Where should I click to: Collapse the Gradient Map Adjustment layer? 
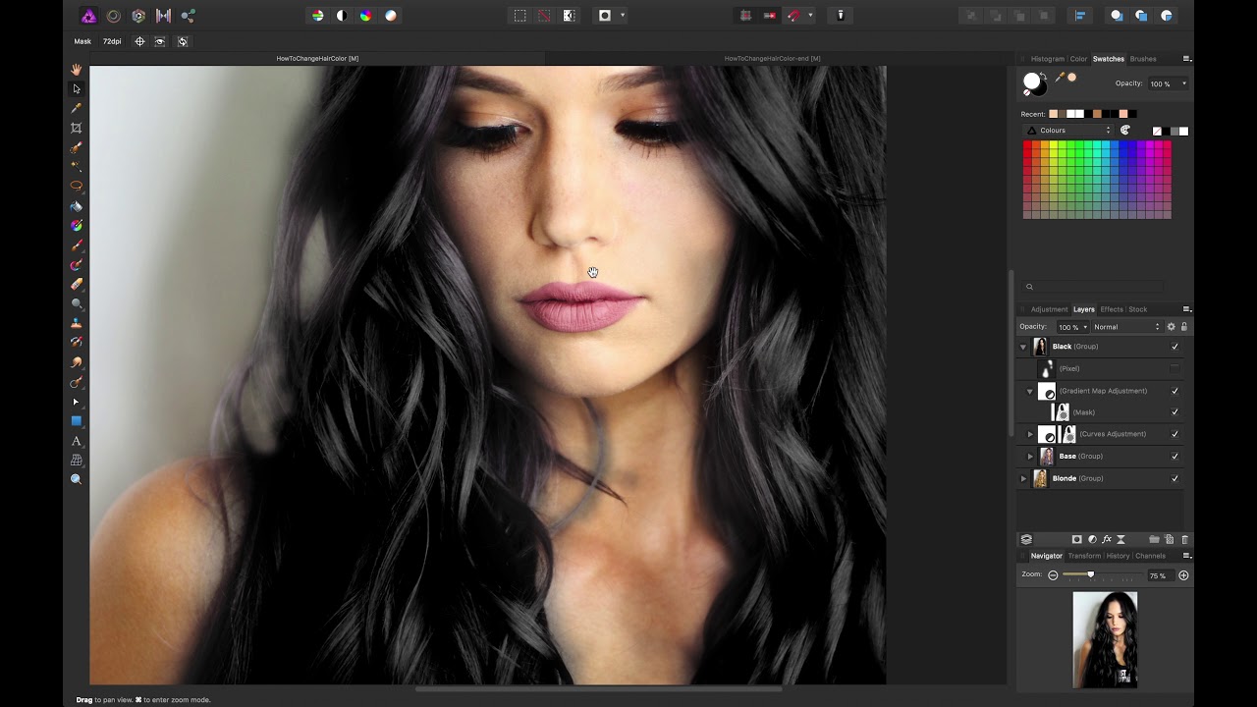coord(1030,391)
